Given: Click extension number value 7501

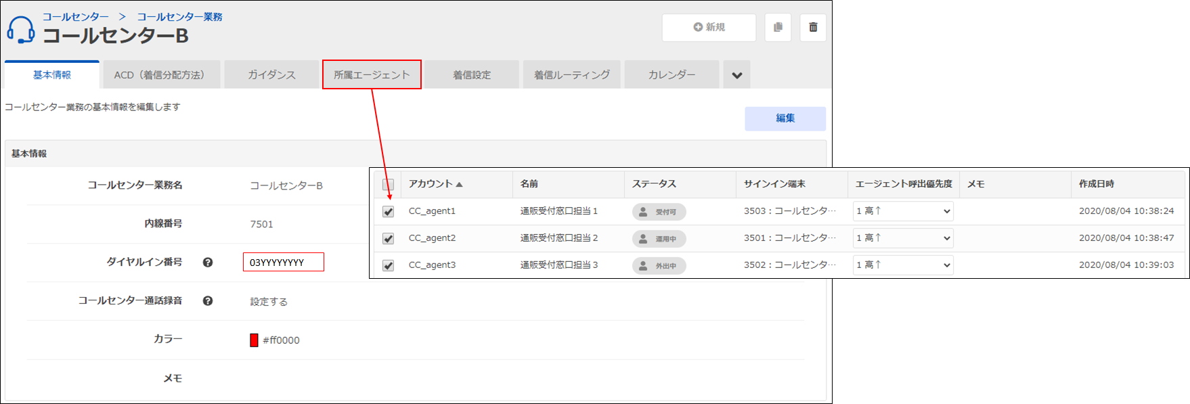Looking at the screenshot, I should (x=261, y=224).
